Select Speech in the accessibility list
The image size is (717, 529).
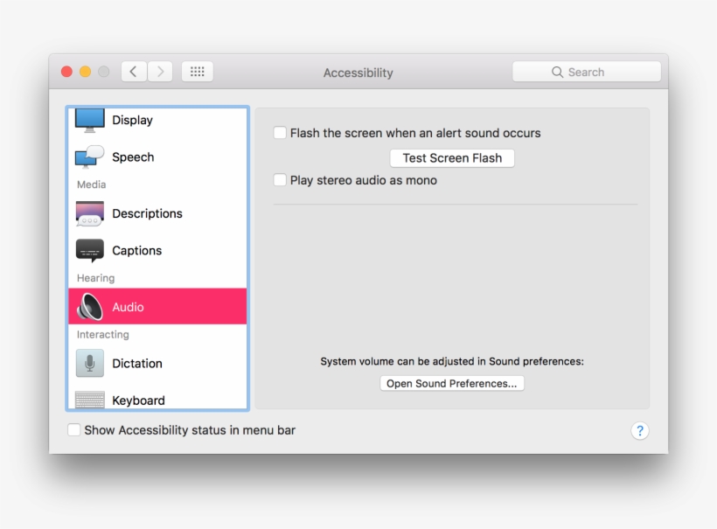pos(133,157)
